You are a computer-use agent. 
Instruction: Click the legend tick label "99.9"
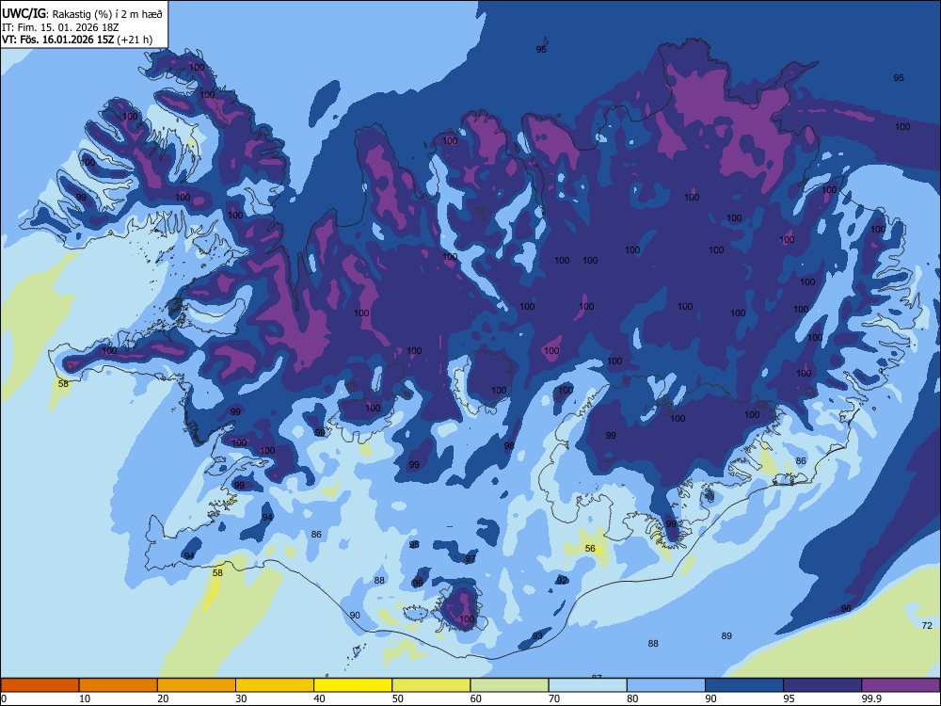click(871, 698)
